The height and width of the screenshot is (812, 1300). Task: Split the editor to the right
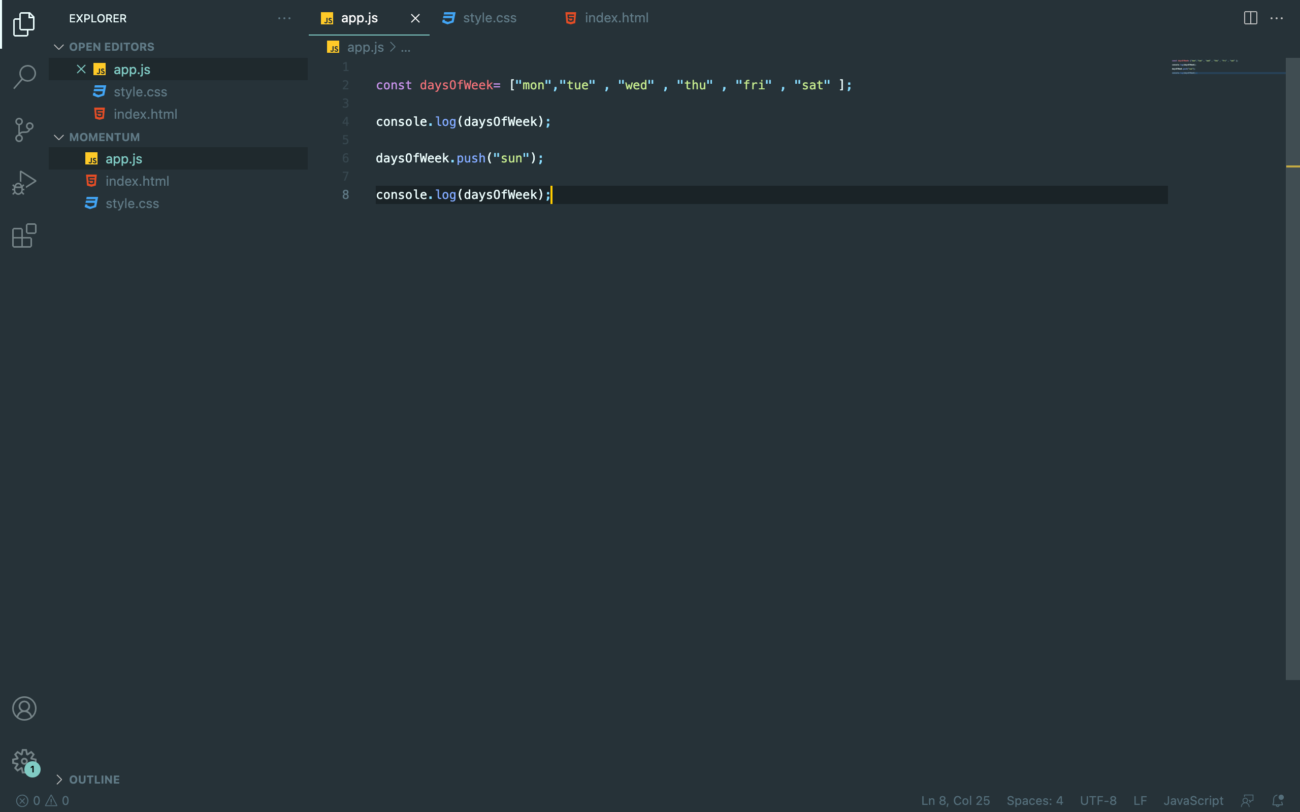pyautogui.click(x=1250, y=18)
